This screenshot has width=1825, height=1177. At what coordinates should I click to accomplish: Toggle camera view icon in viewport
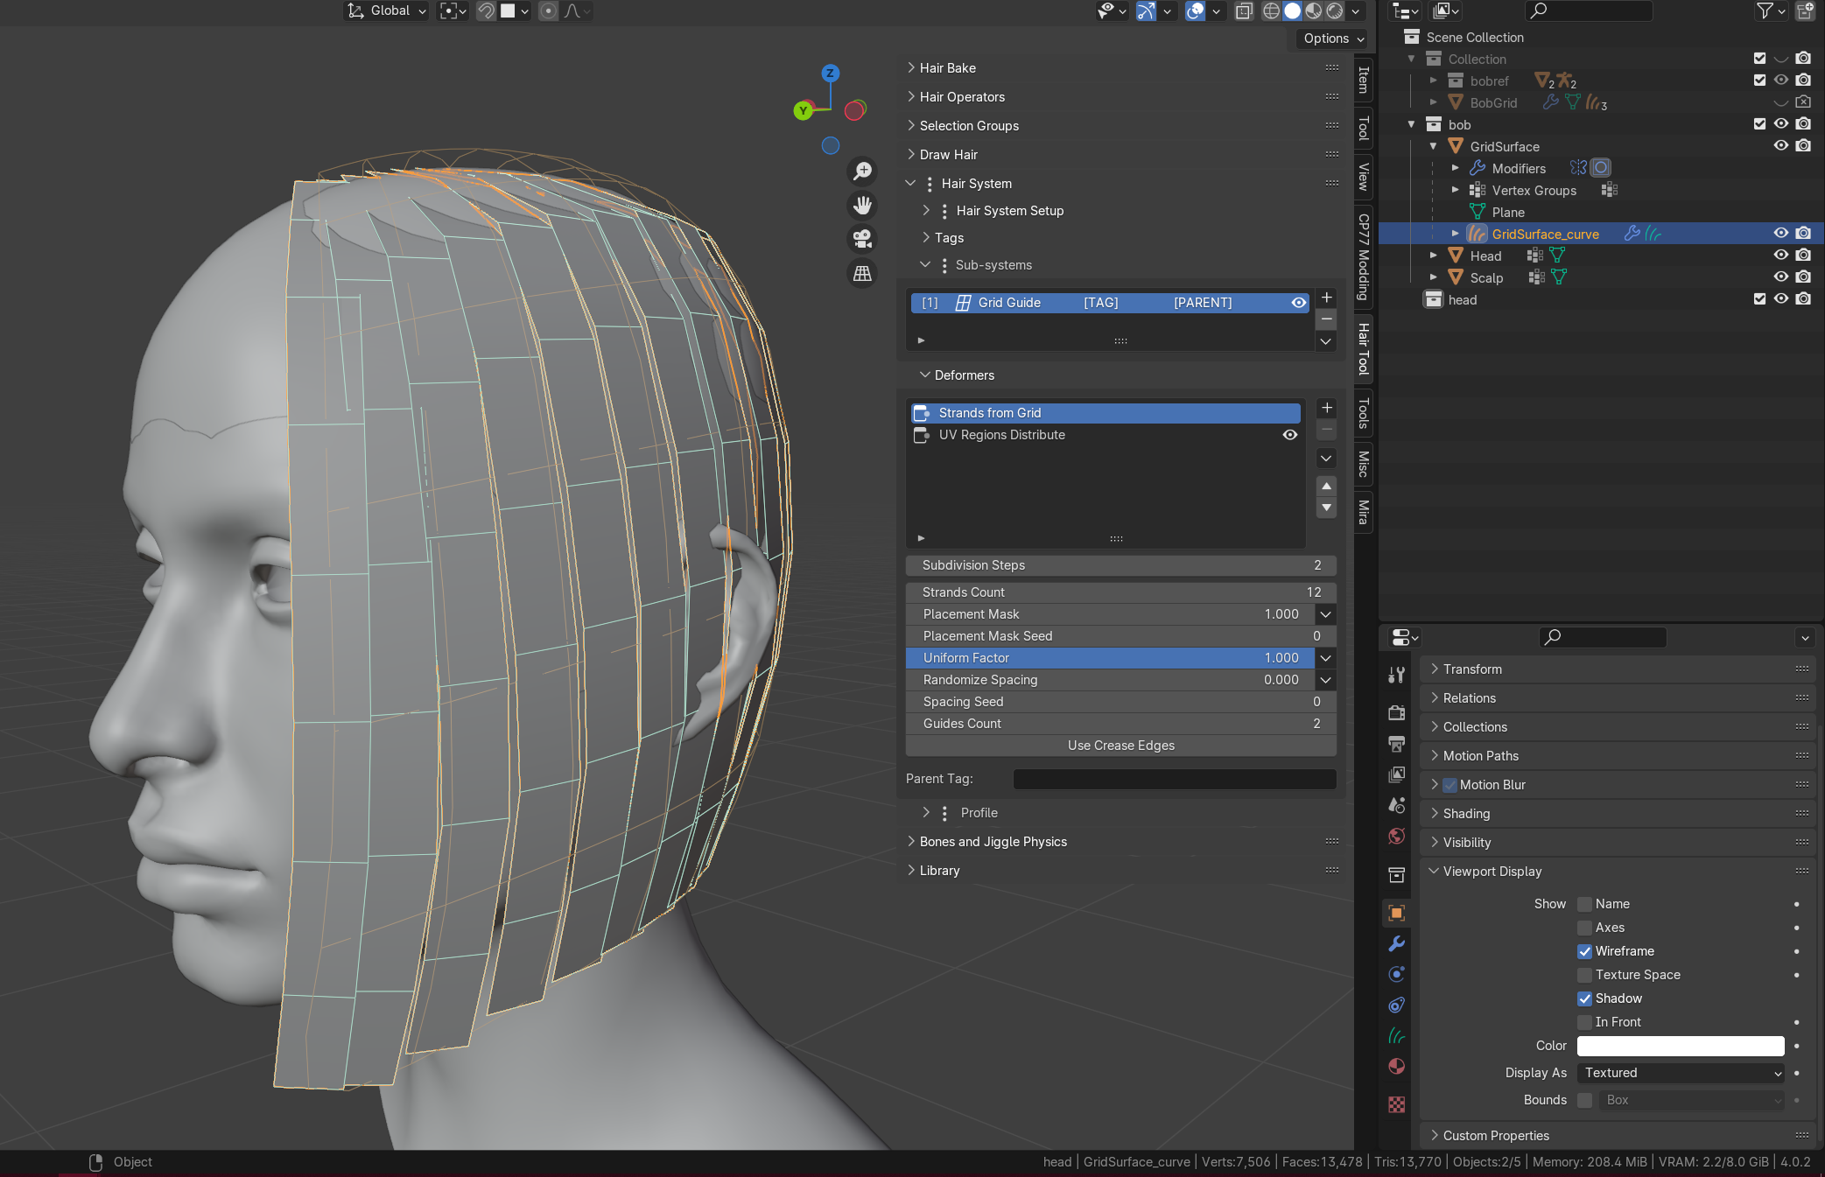[862, 239]
